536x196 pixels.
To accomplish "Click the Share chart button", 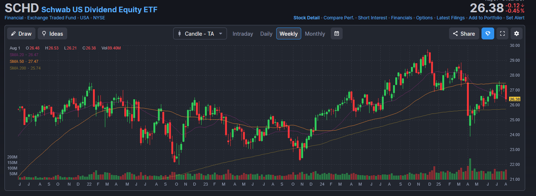I will tap(464, 33).
